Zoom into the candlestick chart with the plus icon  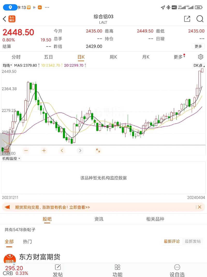(x=44, y=150)
